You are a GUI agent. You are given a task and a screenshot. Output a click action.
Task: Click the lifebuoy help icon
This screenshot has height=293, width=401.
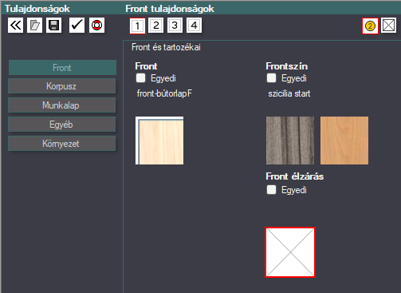(96, 26)
